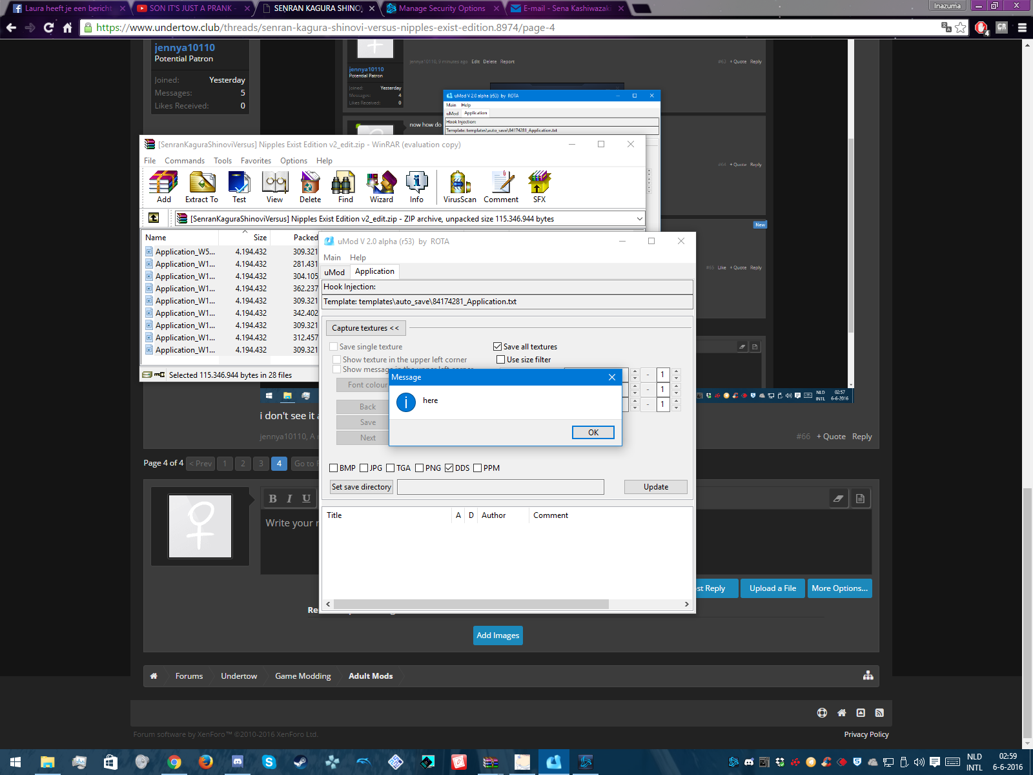Switch to the uMod tab
Screen dimensions: 1033x775
click(334, 272)
